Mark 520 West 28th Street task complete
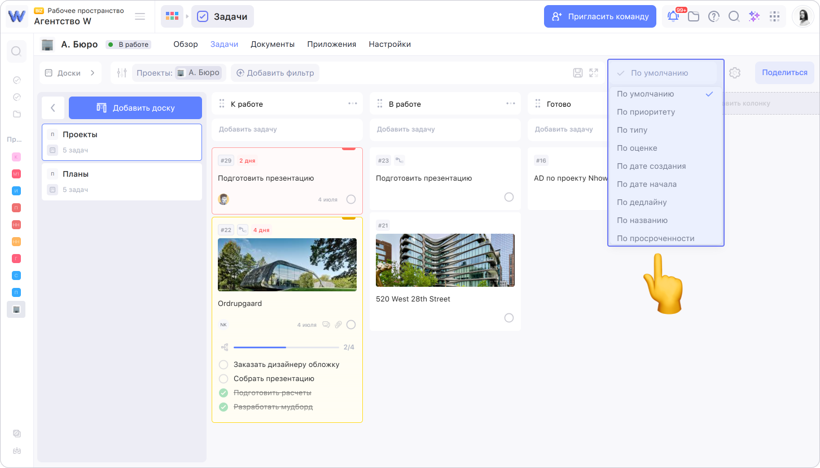Viewport: 820px width, 468px height. 509,318
